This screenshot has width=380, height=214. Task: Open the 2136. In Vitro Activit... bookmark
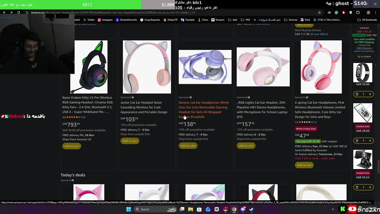327,20
